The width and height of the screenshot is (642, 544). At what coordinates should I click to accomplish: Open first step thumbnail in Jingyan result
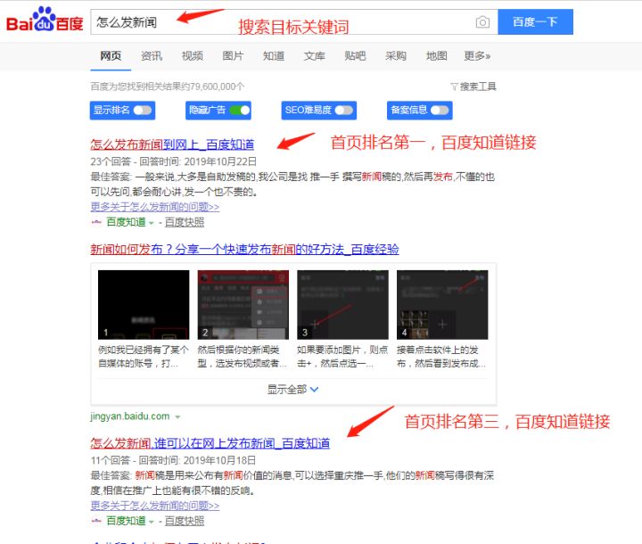143,304
